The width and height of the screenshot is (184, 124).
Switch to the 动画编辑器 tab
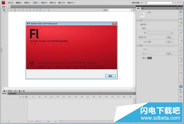(12, 94)
